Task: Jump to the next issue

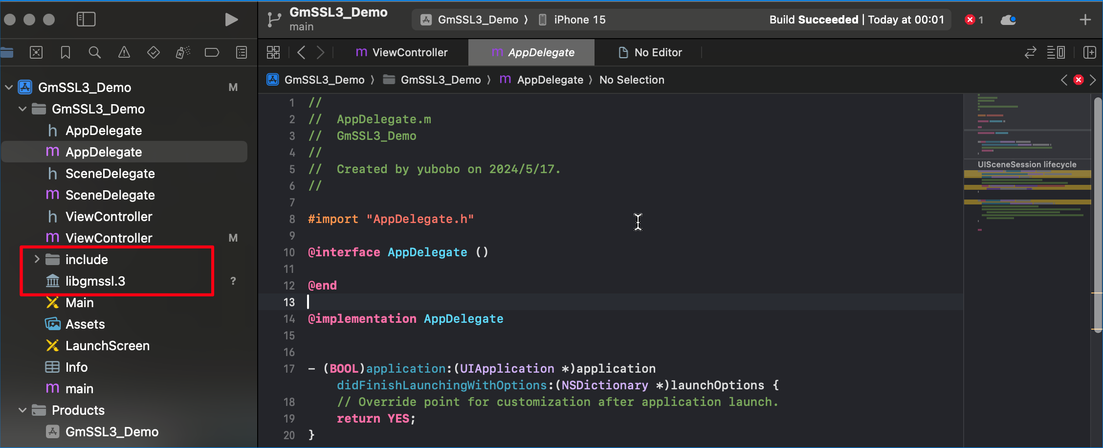Action: coord(1093,80)
